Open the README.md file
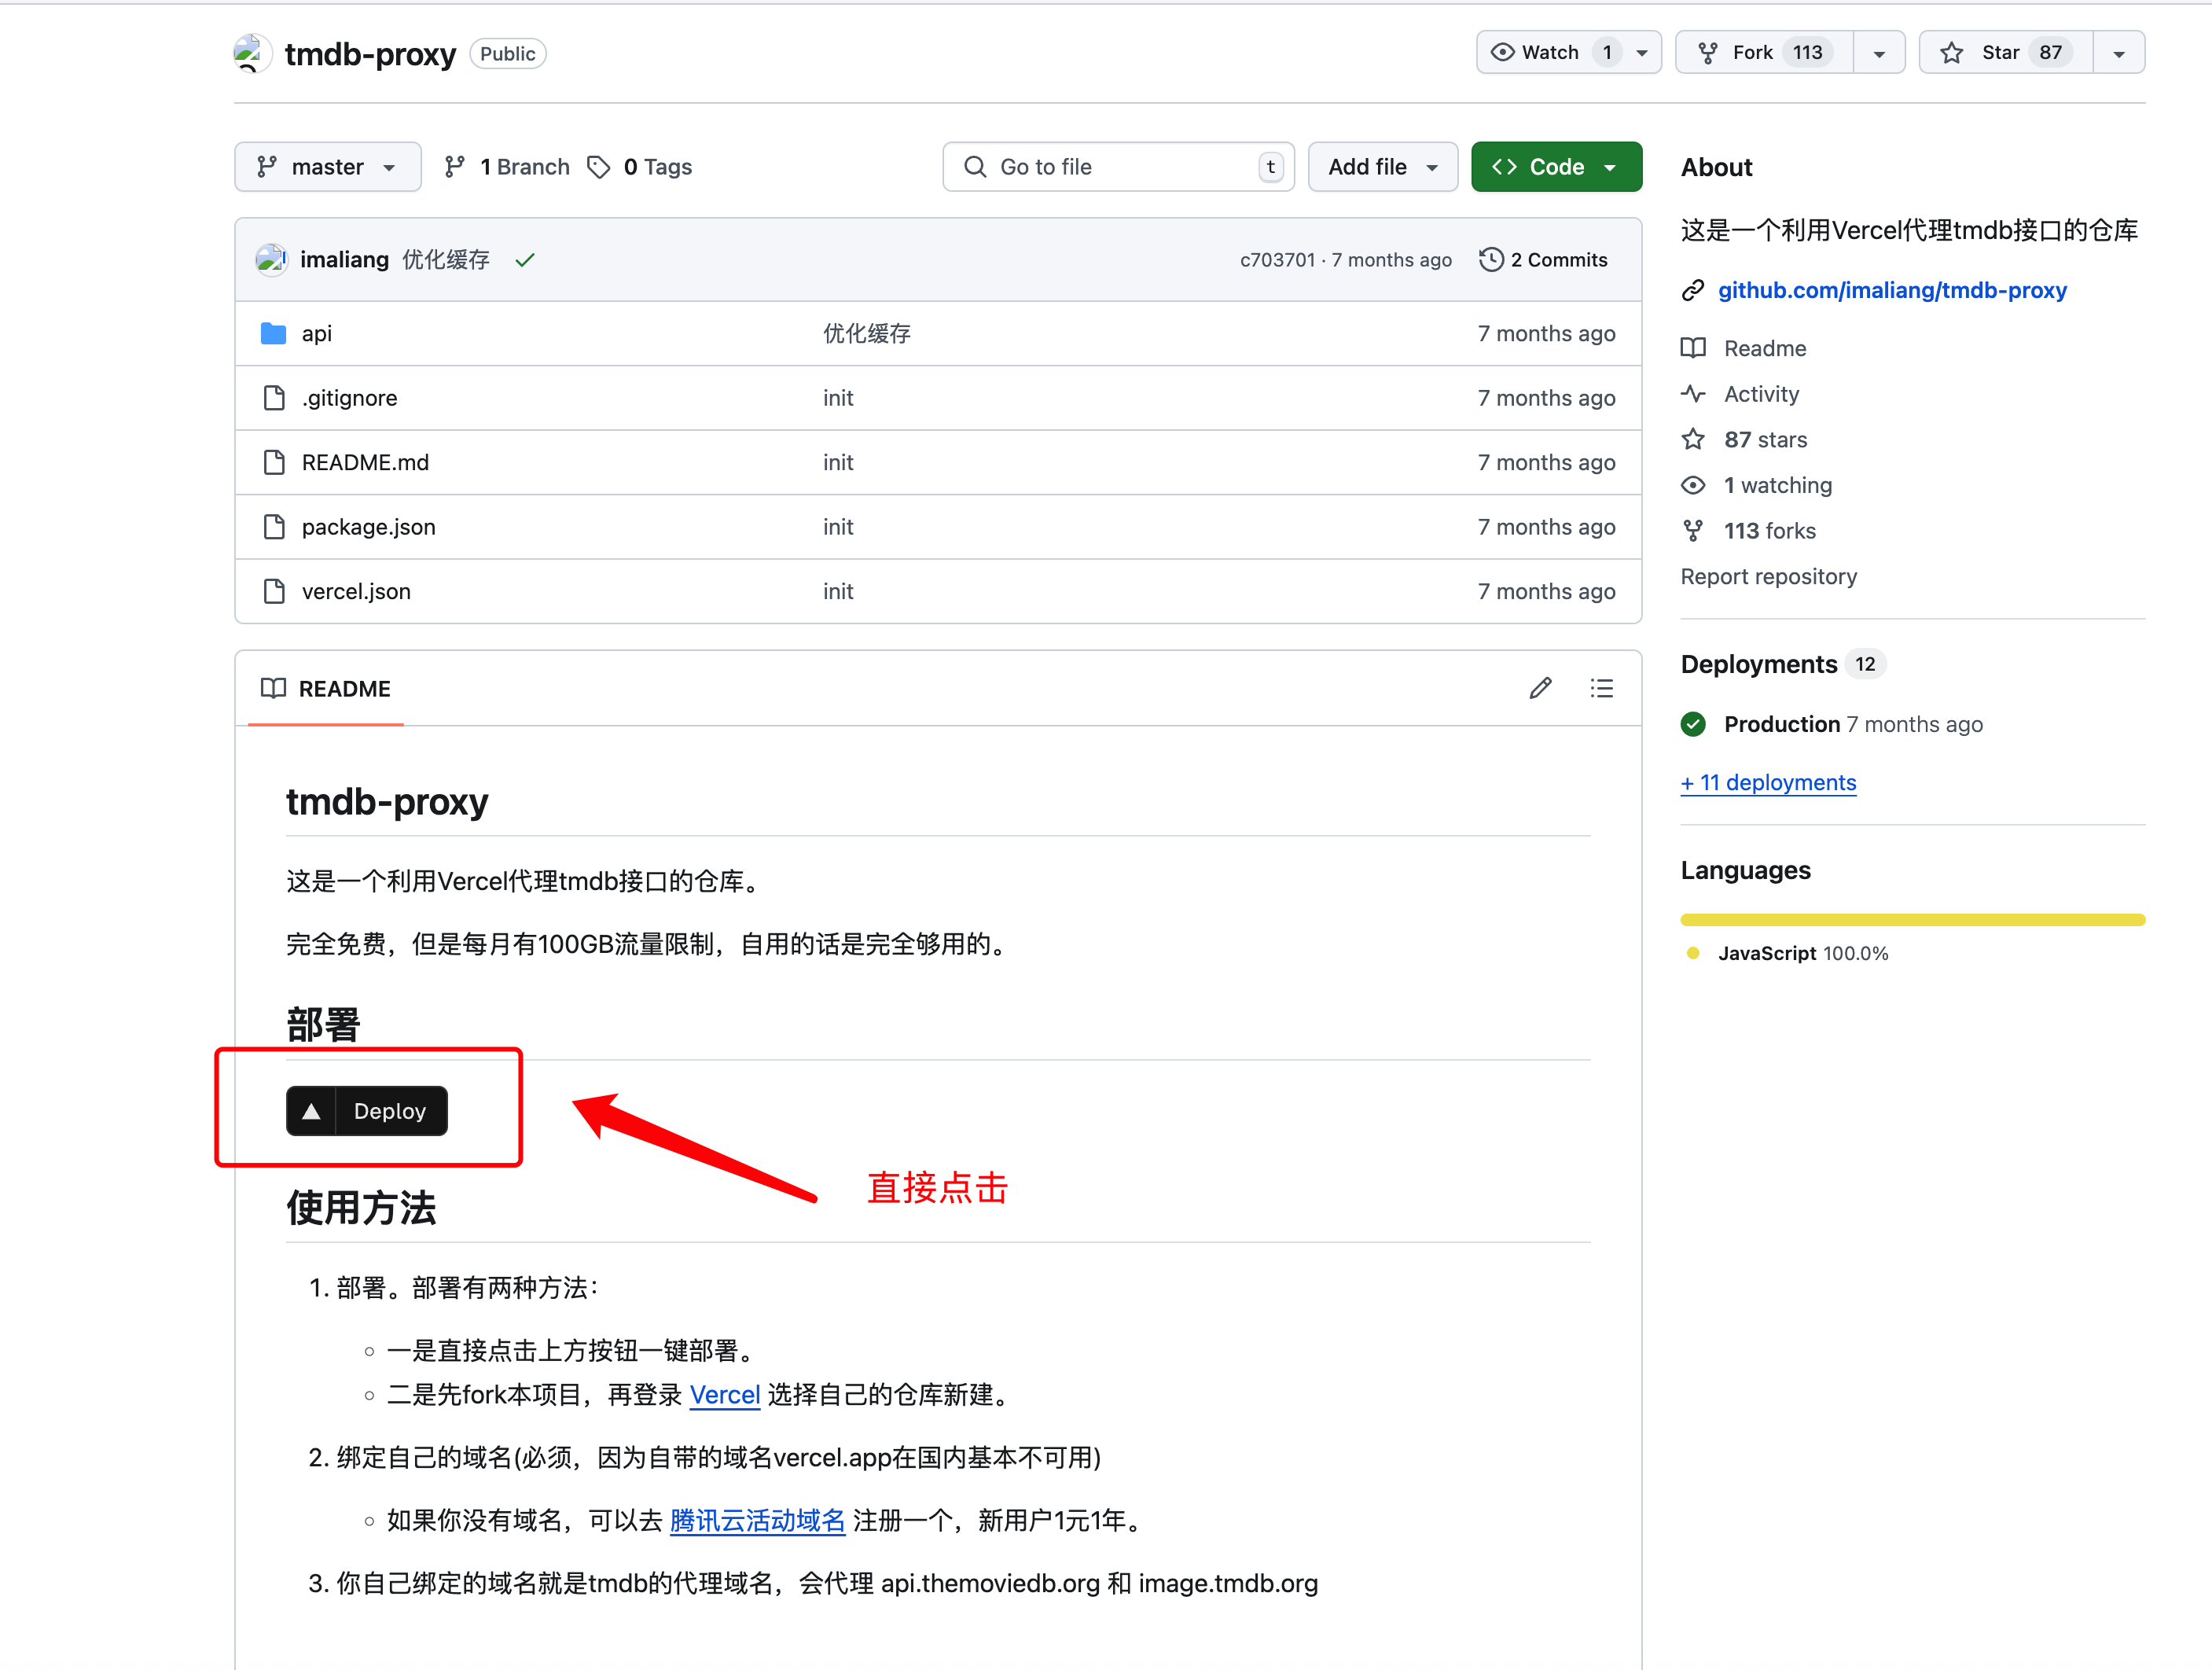Screen dimensions: 2212x1670 click(x=365, y=462)
